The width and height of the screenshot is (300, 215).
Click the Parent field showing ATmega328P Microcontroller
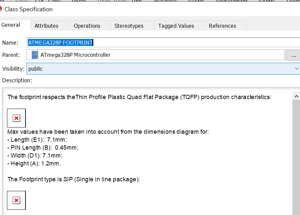click(156, 55)
